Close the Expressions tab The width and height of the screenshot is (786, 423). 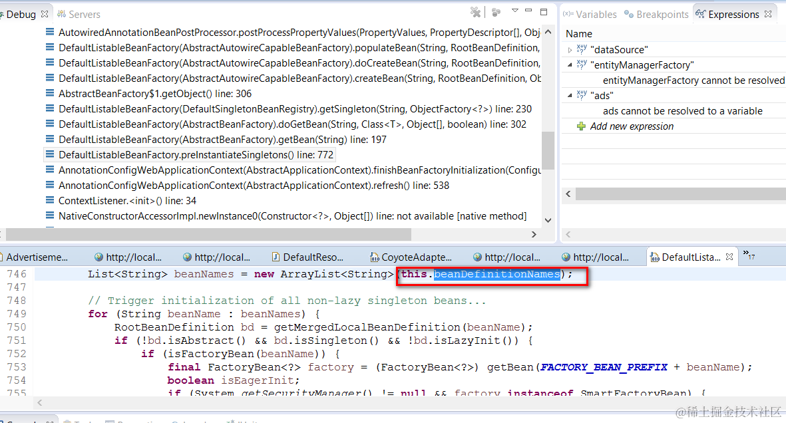point(768,14)
